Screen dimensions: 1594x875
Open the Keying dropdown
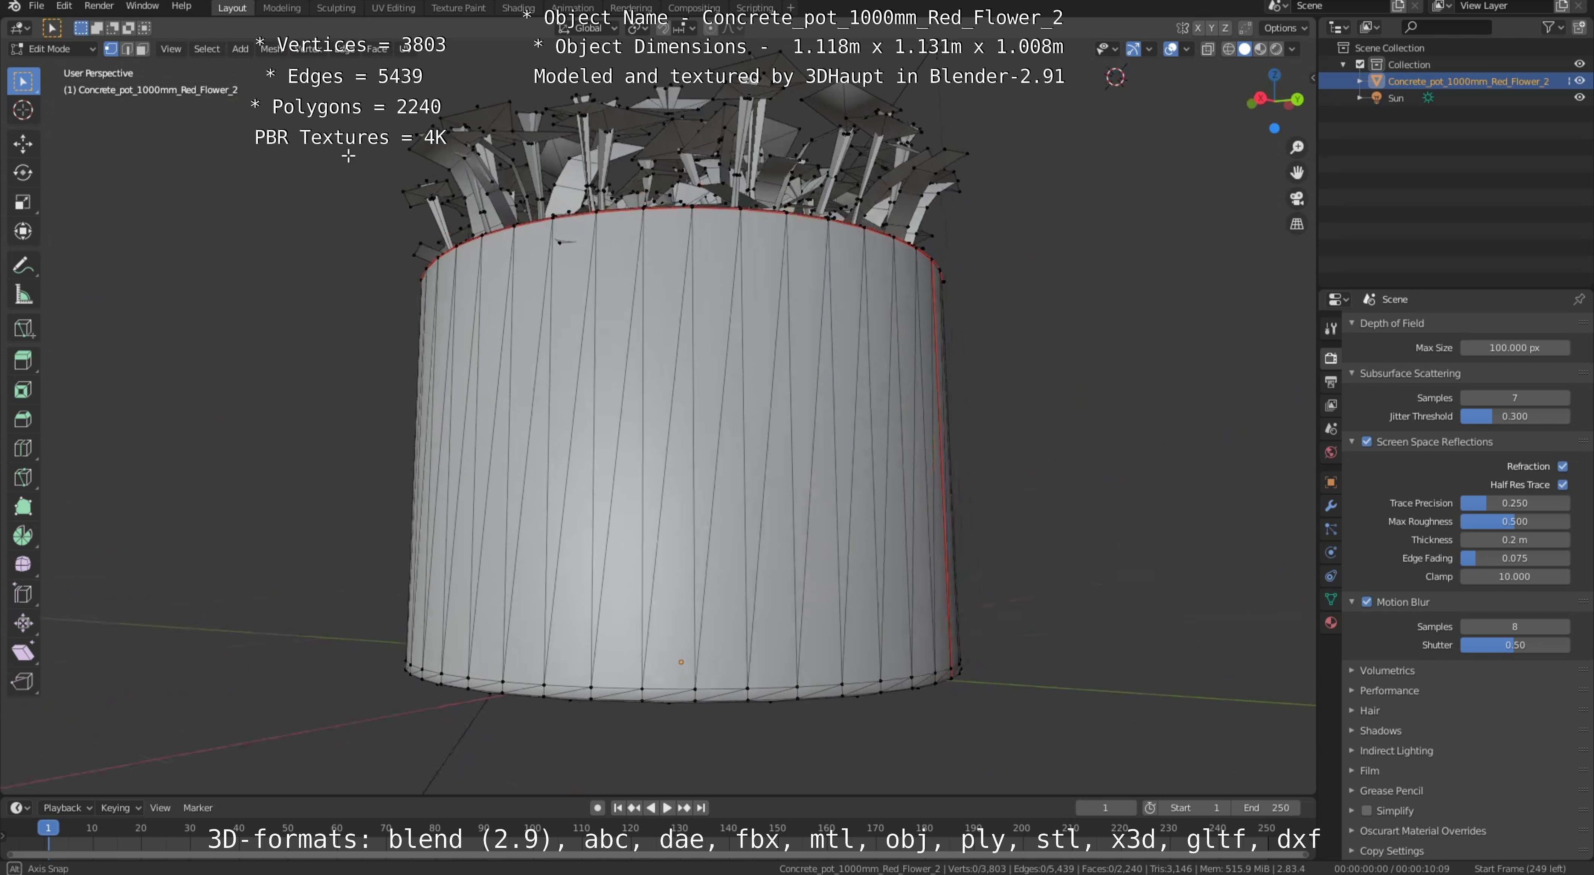[121, 808]
